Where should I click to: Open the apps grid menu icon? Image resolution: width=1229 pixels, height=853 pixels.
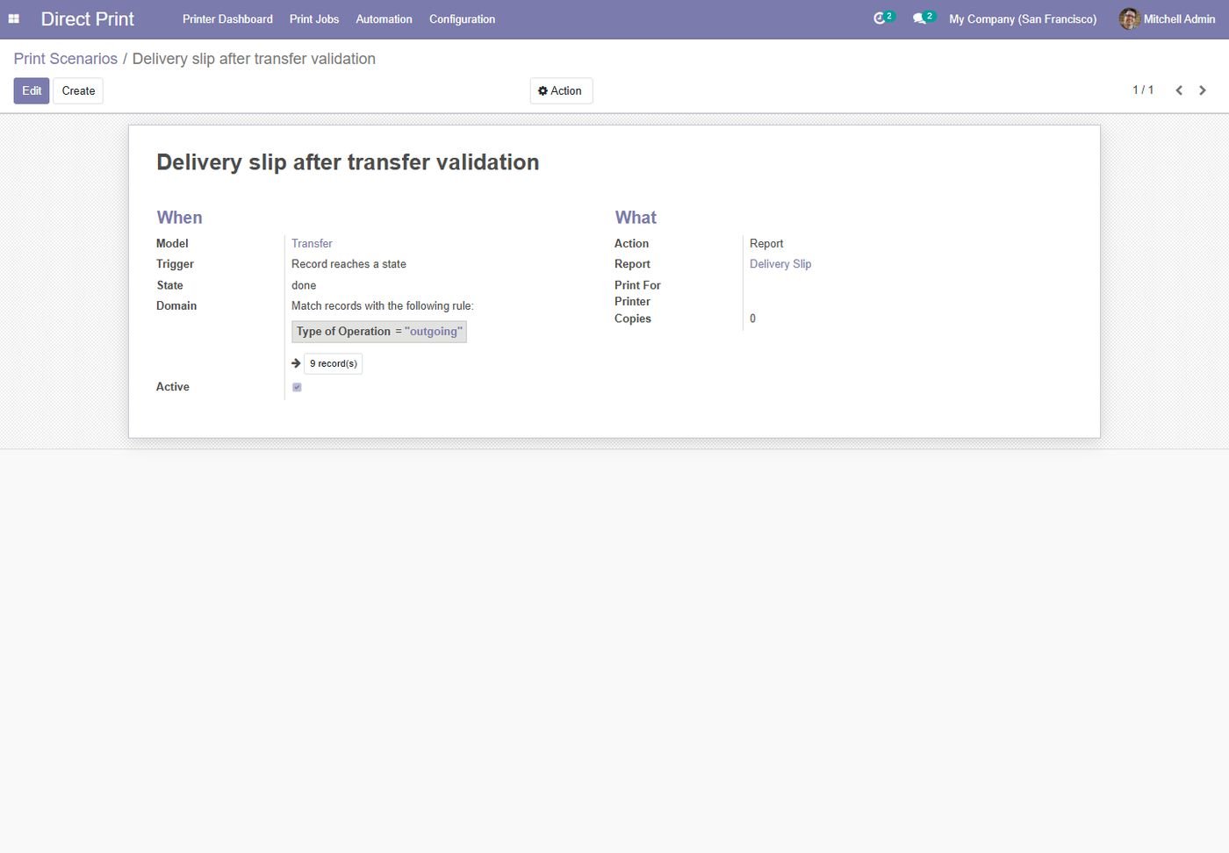coord(14,18)
